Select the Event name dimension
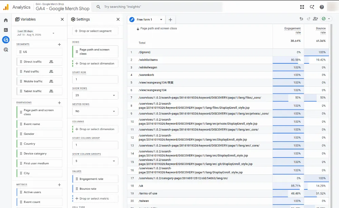The width and height of the screenshot is (339, 208). point(39,124)
